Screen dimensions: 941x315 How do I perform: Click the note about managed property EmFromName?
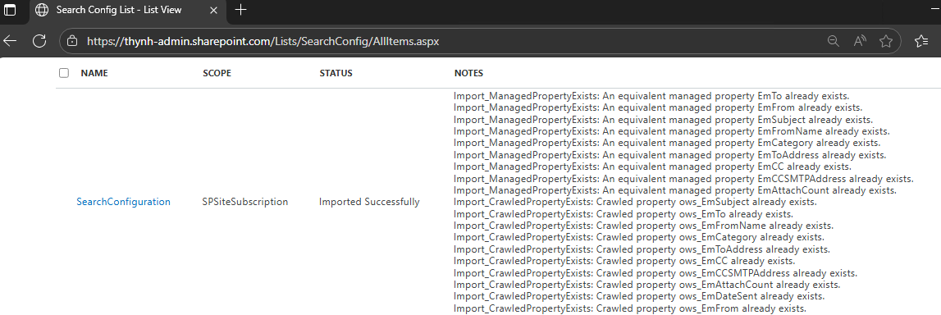[x=672, y=130]
